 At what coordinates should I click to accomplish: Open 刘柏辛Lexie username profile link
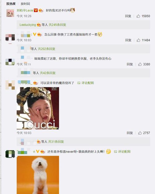pyautogui.click(x=25, y=11)
